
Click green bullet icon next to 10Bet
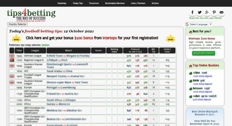point(190,97)
